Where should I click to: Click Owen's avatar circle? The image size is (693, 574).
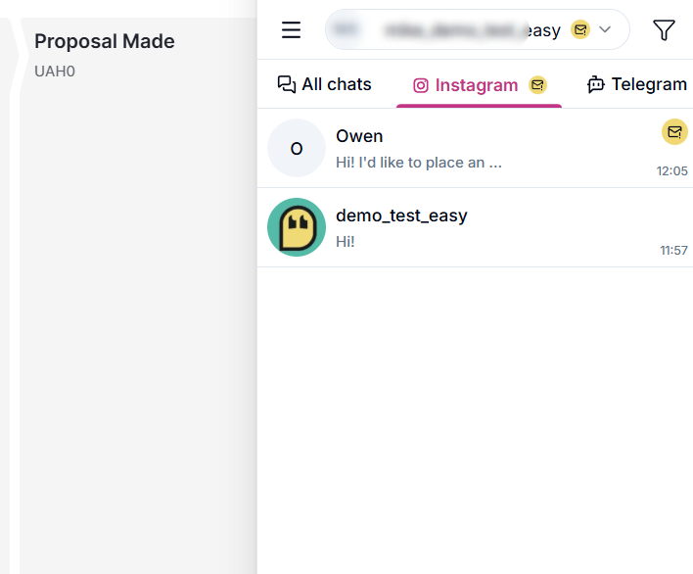297,148
